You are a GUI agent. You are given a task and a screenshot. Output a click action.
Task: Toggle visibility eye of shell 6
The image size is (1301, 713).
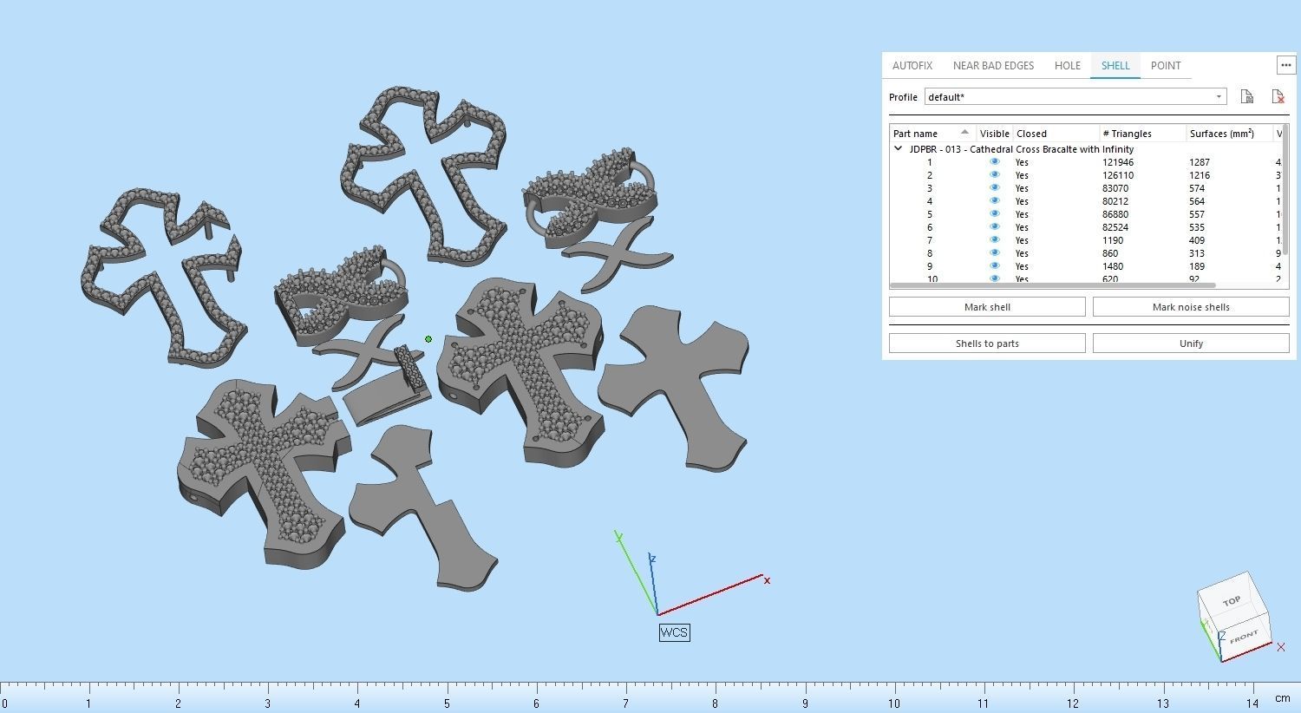pyautogui.click(x=994, y=226)
